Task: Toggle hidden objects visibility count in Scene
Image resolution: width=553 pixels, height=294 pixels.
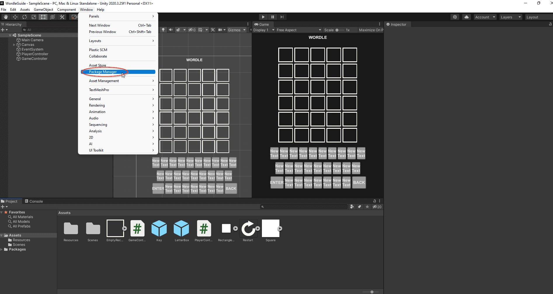Action: [x=192, y=30]
